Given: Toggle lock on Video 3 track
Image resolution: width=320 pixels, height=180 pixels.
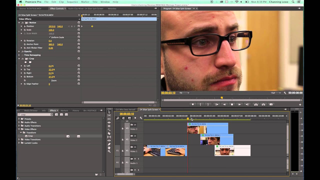Looking at the screenshot, I should pos(122,129).
